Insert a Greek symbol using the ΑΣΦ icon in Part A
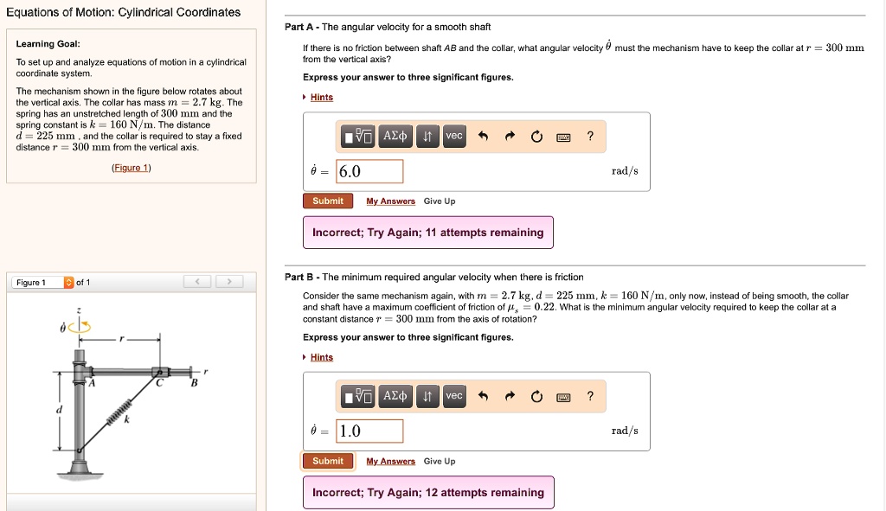 click(395, 136)
